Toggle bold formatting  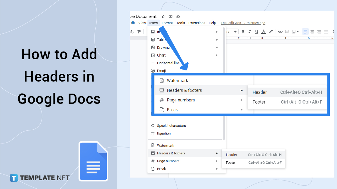tap(243, 32)
